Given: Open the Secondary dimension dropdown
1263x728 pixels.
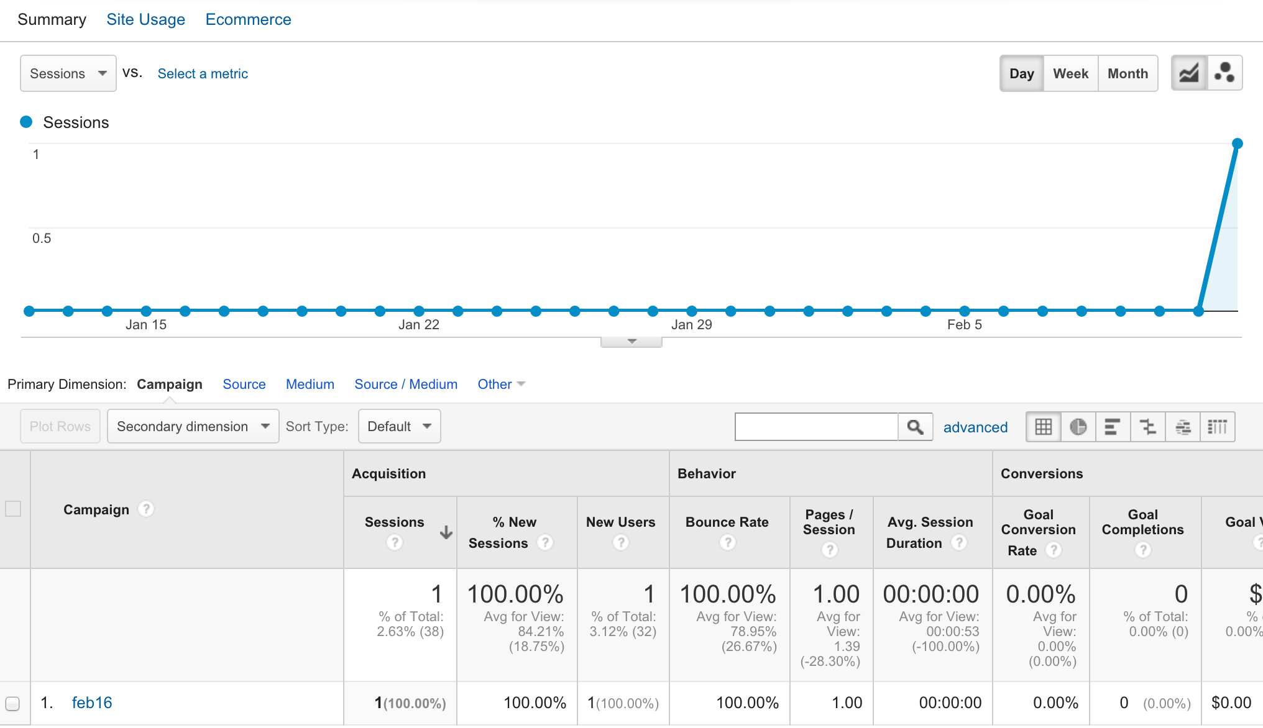Looking at the screenshot, I should coord(193,426).
